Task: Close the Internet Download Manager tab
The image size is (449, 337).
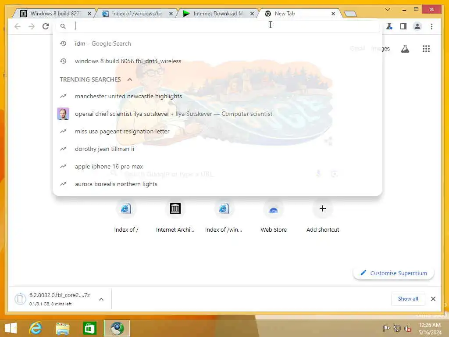Action: (252, 14)
